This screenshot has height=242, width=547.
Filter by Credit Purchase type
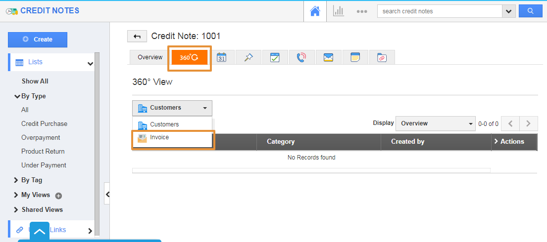coord(44,123)
